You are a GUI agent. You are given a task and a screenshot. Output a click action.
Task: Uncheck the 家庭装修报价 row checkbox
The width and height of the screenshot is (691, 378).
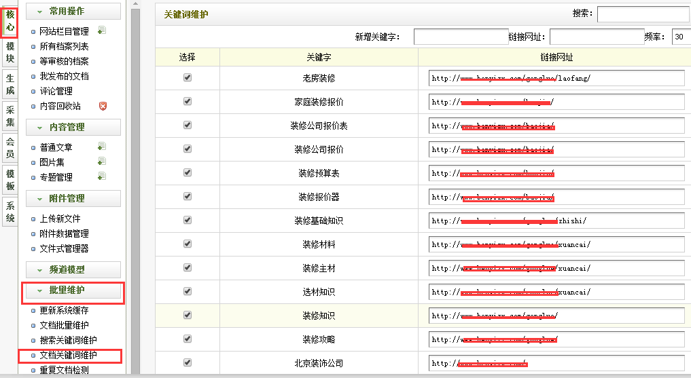(188, 101)
